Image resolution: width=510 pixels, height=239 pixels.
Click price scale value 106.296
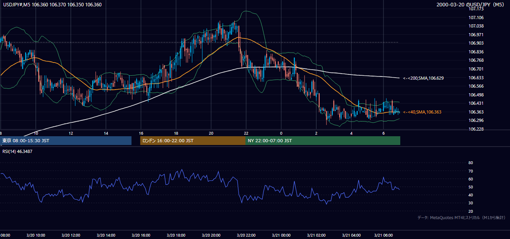coord(476,120)
